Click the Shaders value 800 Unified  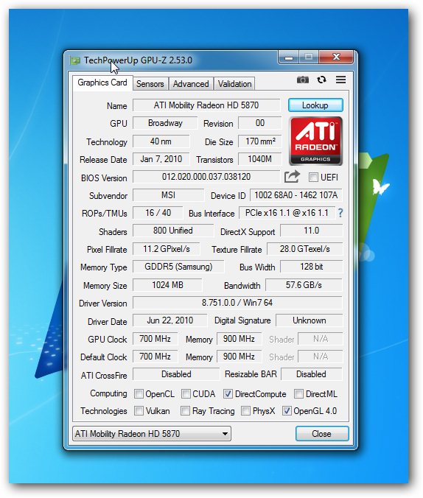click(173, 231)
